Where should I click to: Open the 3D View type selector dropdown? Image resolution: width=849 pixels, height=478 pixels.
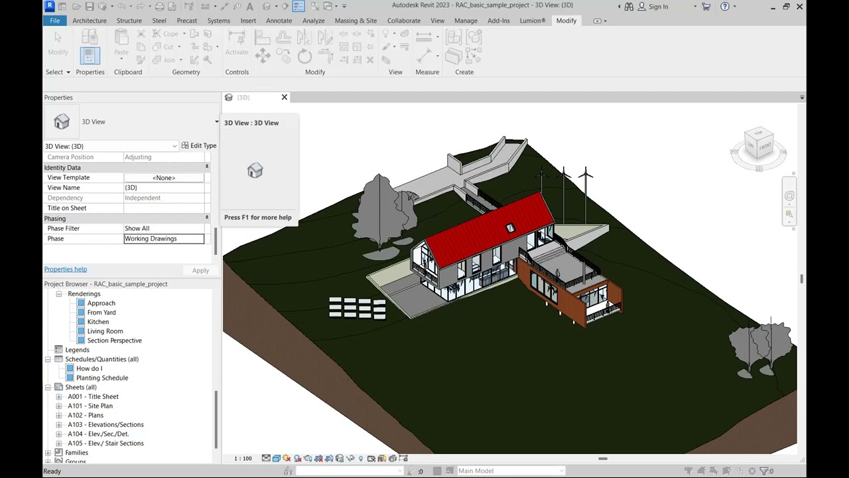click(216, 122)
